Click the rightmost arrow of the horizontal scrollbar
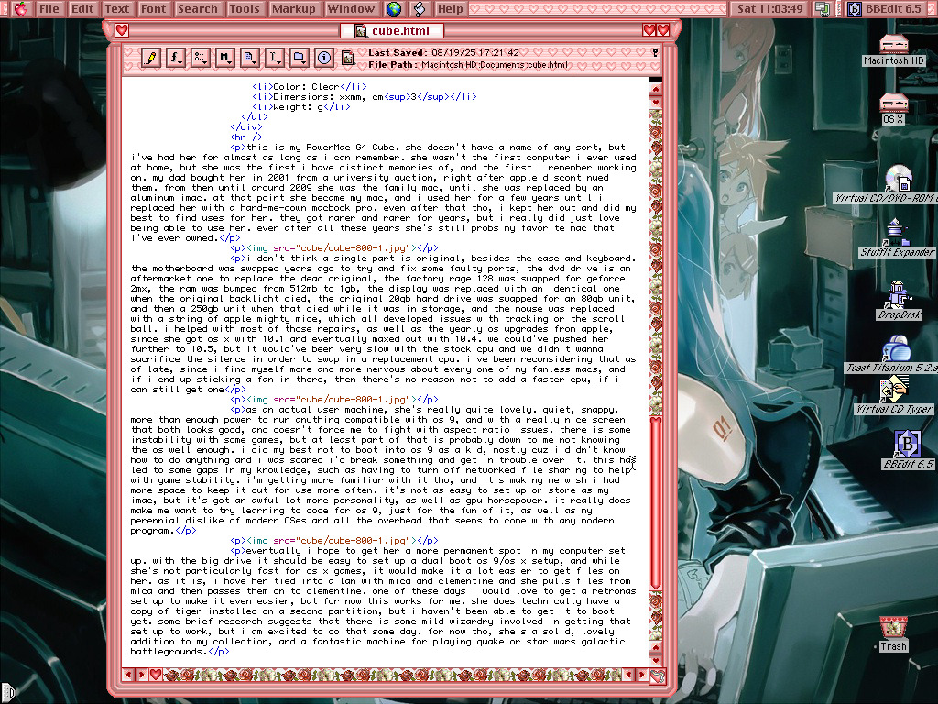The width and height of the screenshot is (938, 704). [x=641, y=675]
